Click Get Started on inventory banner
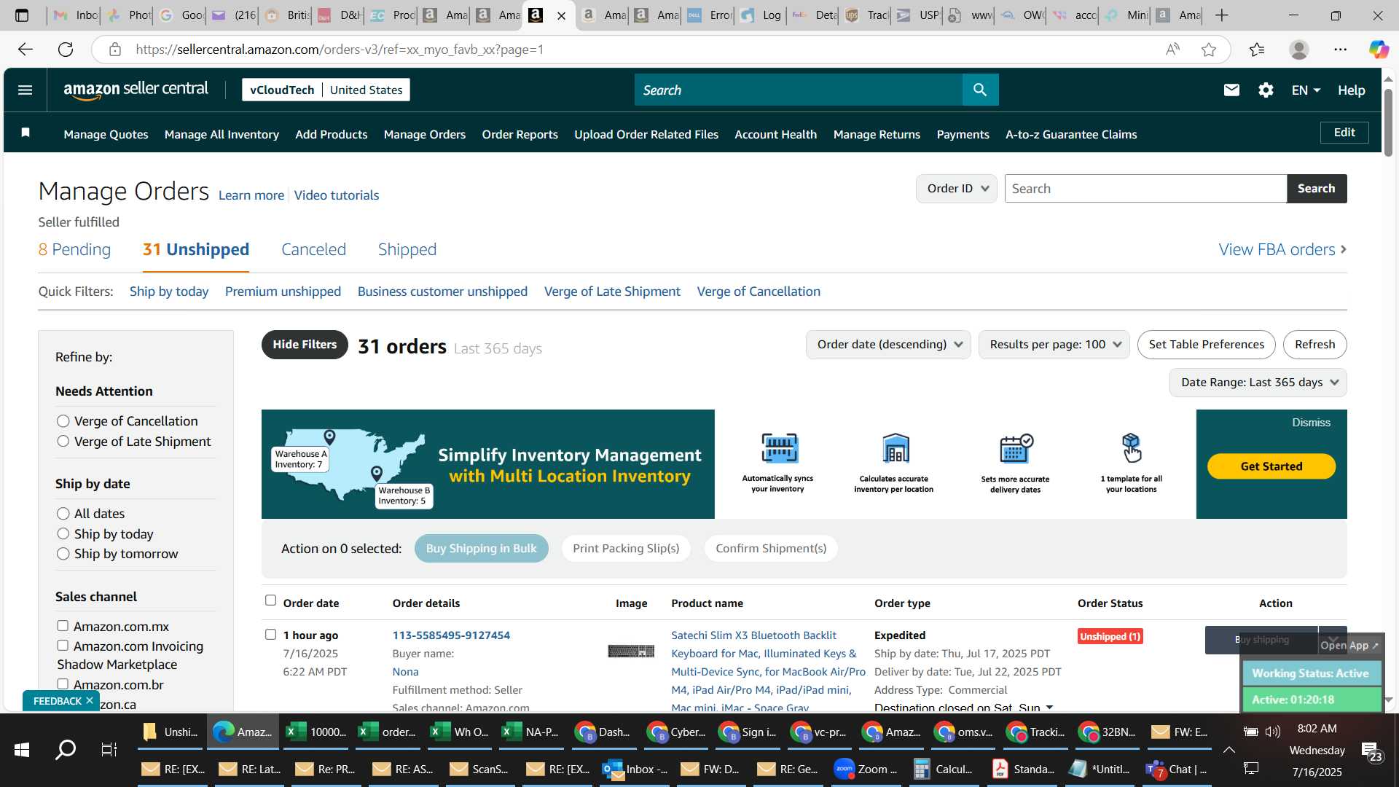 [x=1271, y=466]
